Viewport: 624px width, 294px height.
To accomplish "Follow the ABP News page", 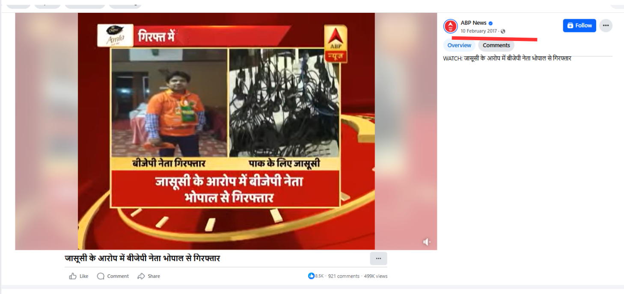I will point(579,26).
